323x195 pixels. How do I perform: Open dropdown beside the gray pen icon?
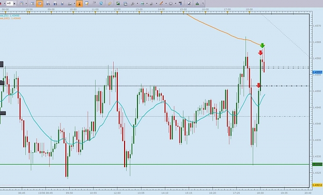[157, 4]
